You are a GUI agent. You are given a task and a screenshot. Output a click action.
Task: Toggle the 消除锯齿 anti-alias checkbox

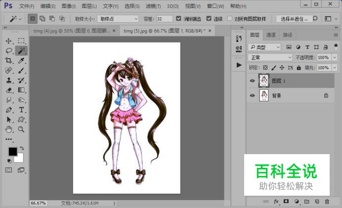[x=178, y=19]
